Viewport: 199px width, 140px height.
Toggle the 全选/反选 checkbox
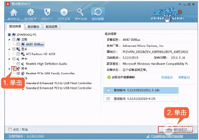coord(10,129)
